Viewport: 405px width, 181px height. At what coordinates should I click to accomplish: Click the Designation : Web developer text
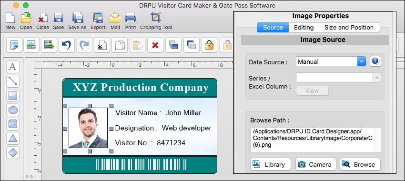(163, 128)
